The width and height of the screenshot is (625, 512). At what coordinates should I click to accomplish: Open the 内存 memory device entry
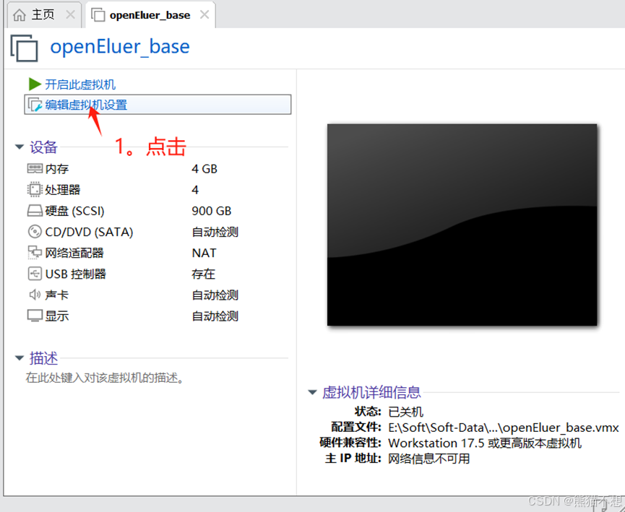56,169
